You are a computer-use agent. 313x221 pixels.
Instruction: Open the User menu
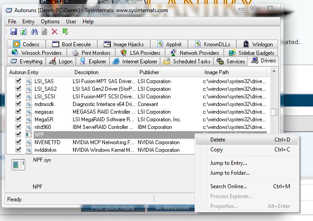tap(71, 22)
